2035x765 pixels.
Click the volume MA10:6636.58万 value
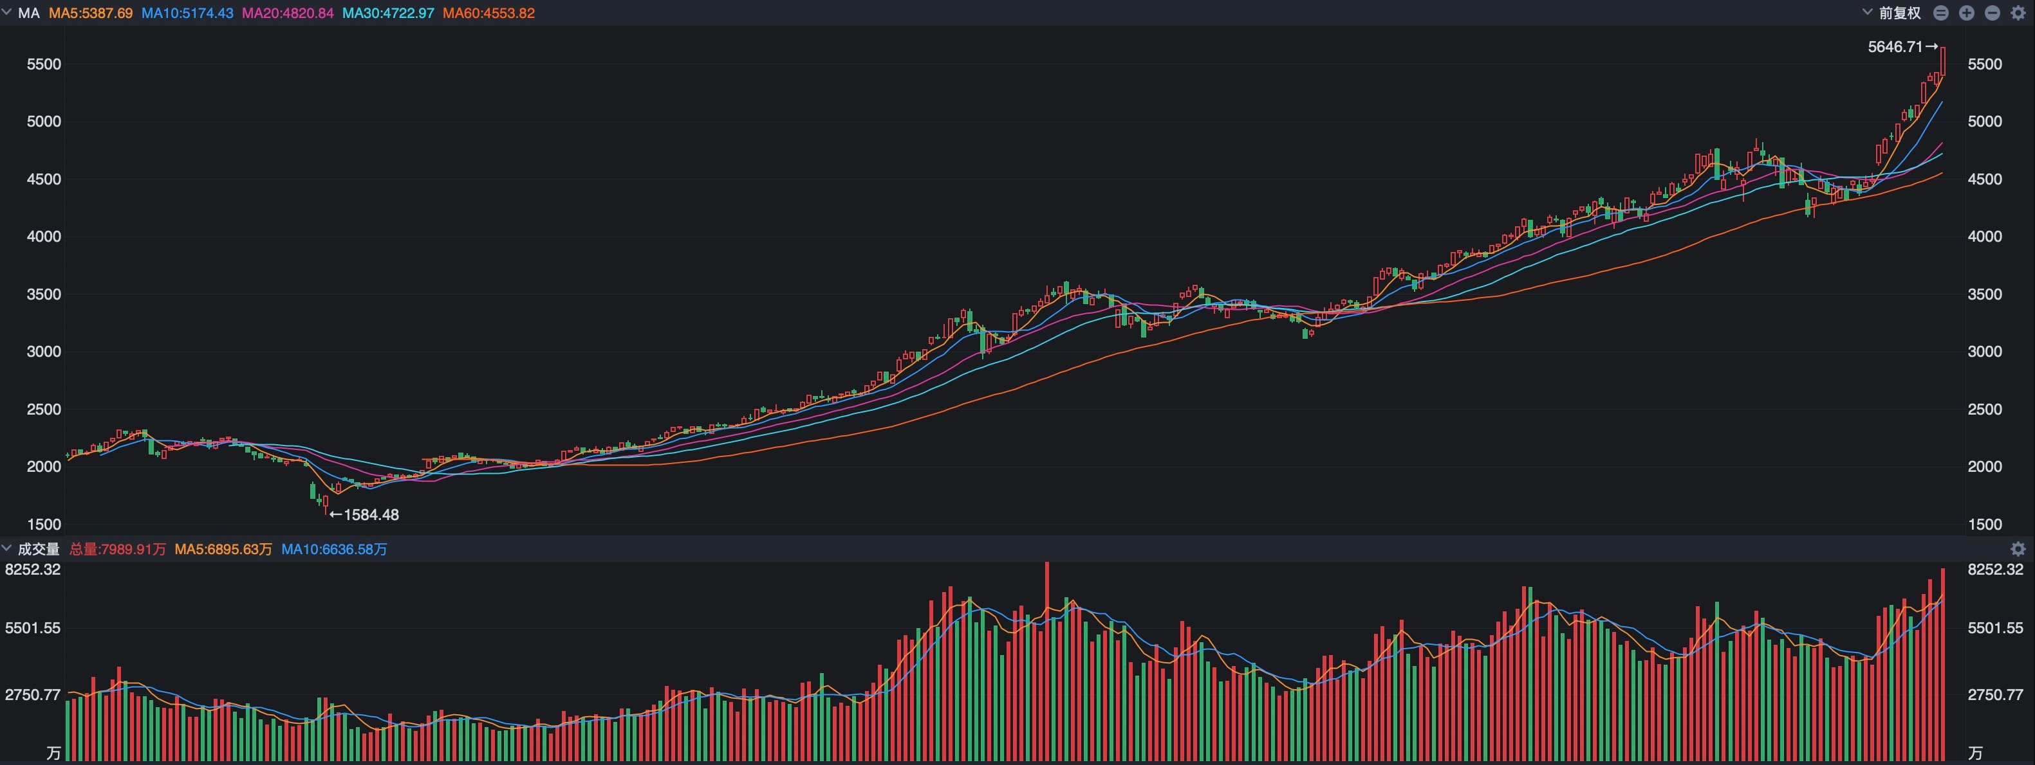(334, 549)
